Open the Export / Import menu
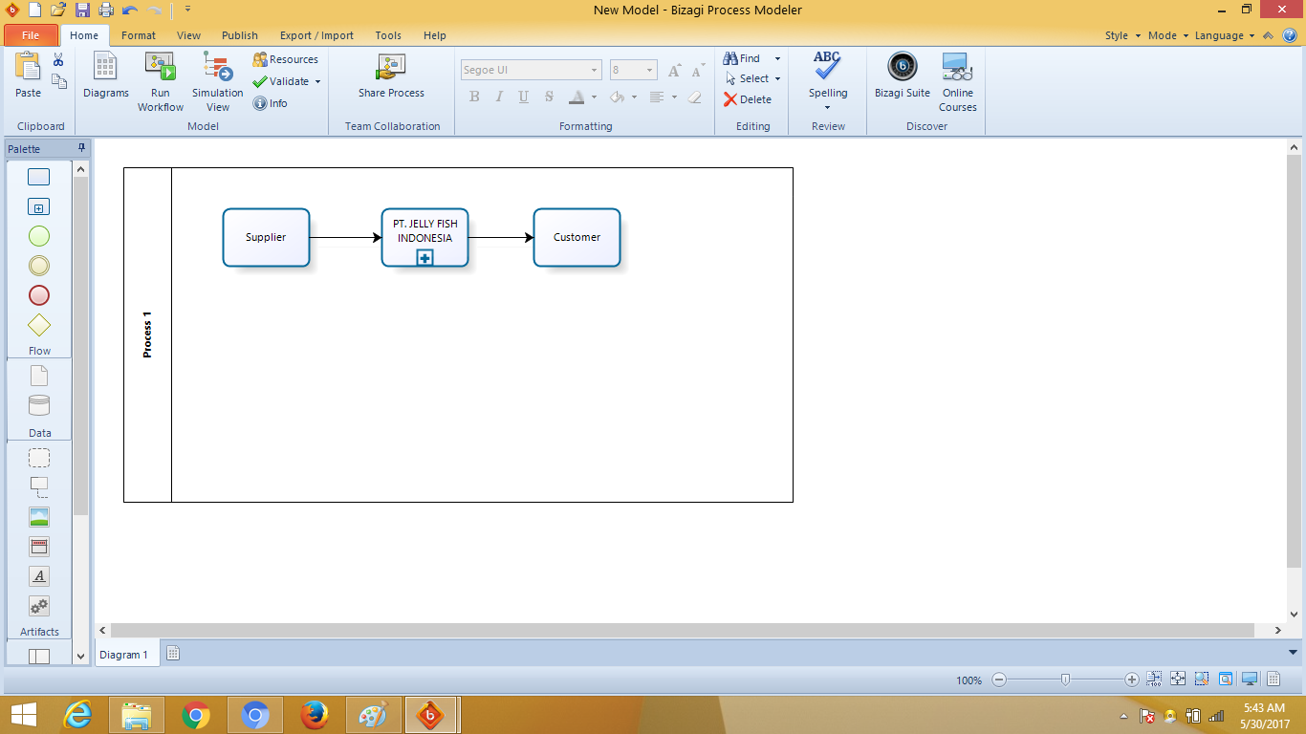The width and height of the screenshot is (1306, 734). [x=316, y=35]
